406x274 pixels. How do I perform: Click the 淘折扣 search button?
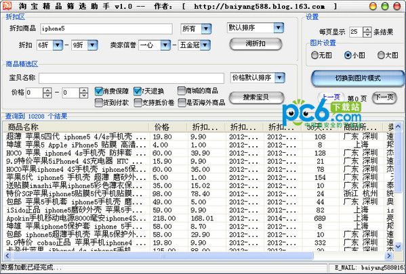click(256, 44)
